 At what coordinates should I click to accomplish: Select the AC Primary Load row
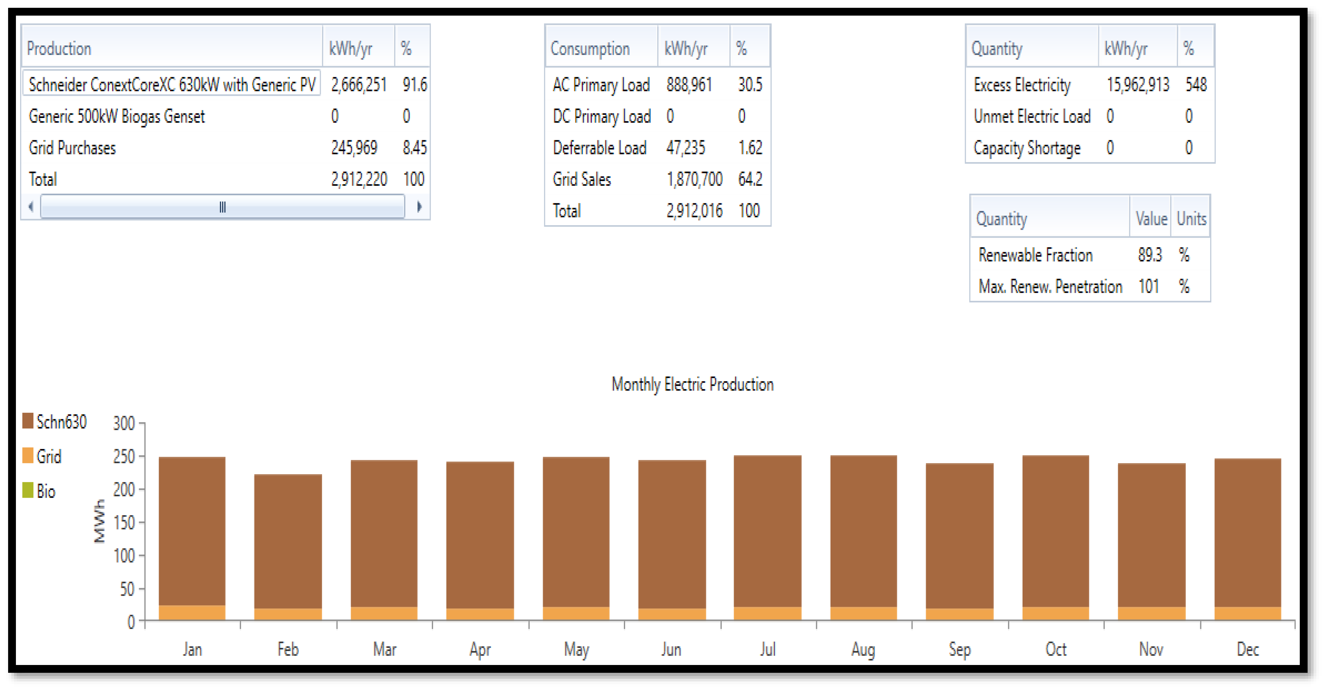[601, 84]
